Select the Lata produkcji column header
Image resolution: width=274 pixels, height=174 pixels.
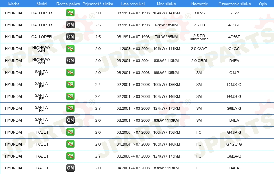click(133, 4)
